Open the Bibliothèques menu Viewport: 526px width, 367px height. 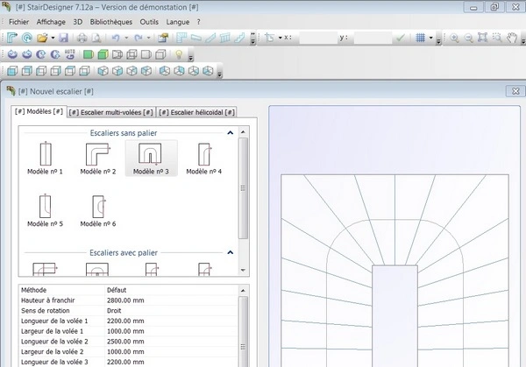tap(111, 21)
